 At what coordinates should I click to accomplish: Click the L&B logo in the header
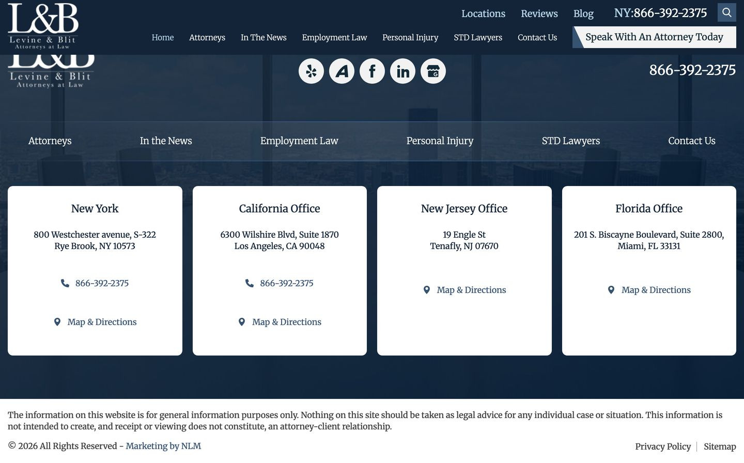tap(43, 26)
